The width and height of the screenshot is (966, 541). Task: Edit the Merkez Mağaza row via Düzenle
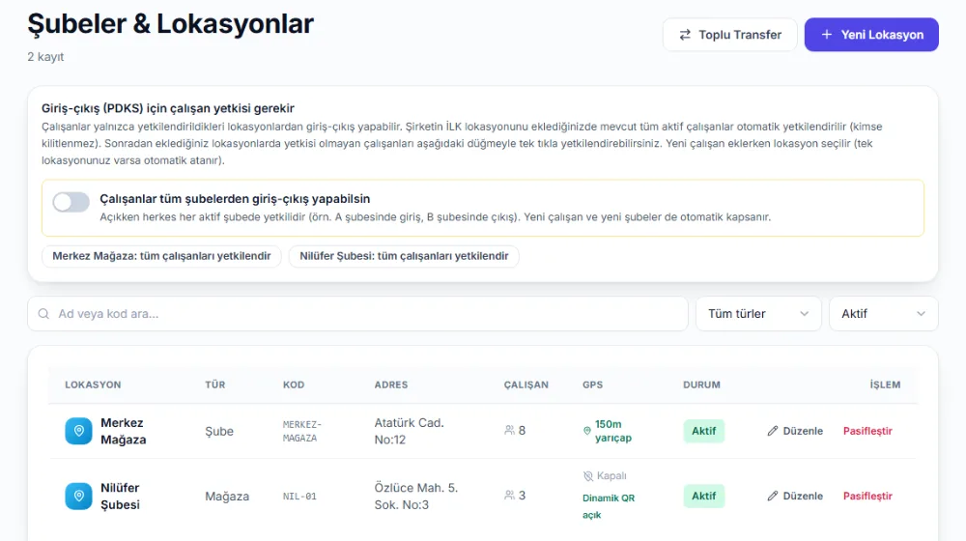(x=795, y=431)
